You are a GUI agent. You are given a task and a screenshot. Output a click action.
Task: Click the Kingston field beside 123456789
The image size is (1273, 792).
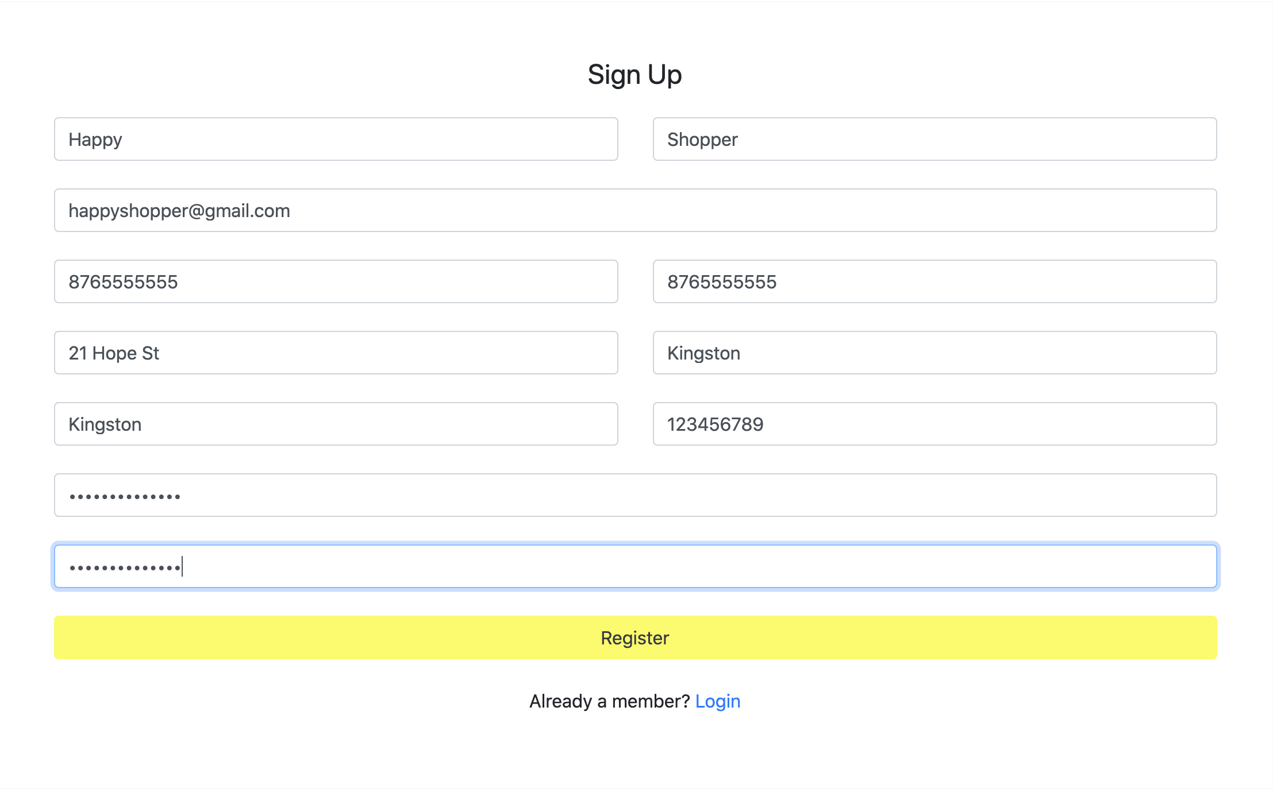click(x=336, y=424)
